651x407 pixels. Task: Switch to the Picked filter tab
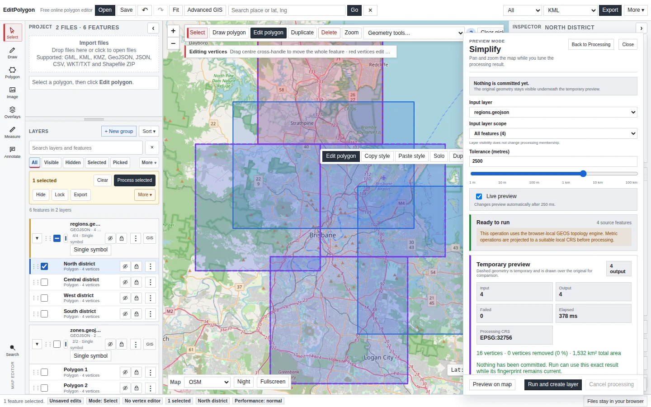(120, 163)
